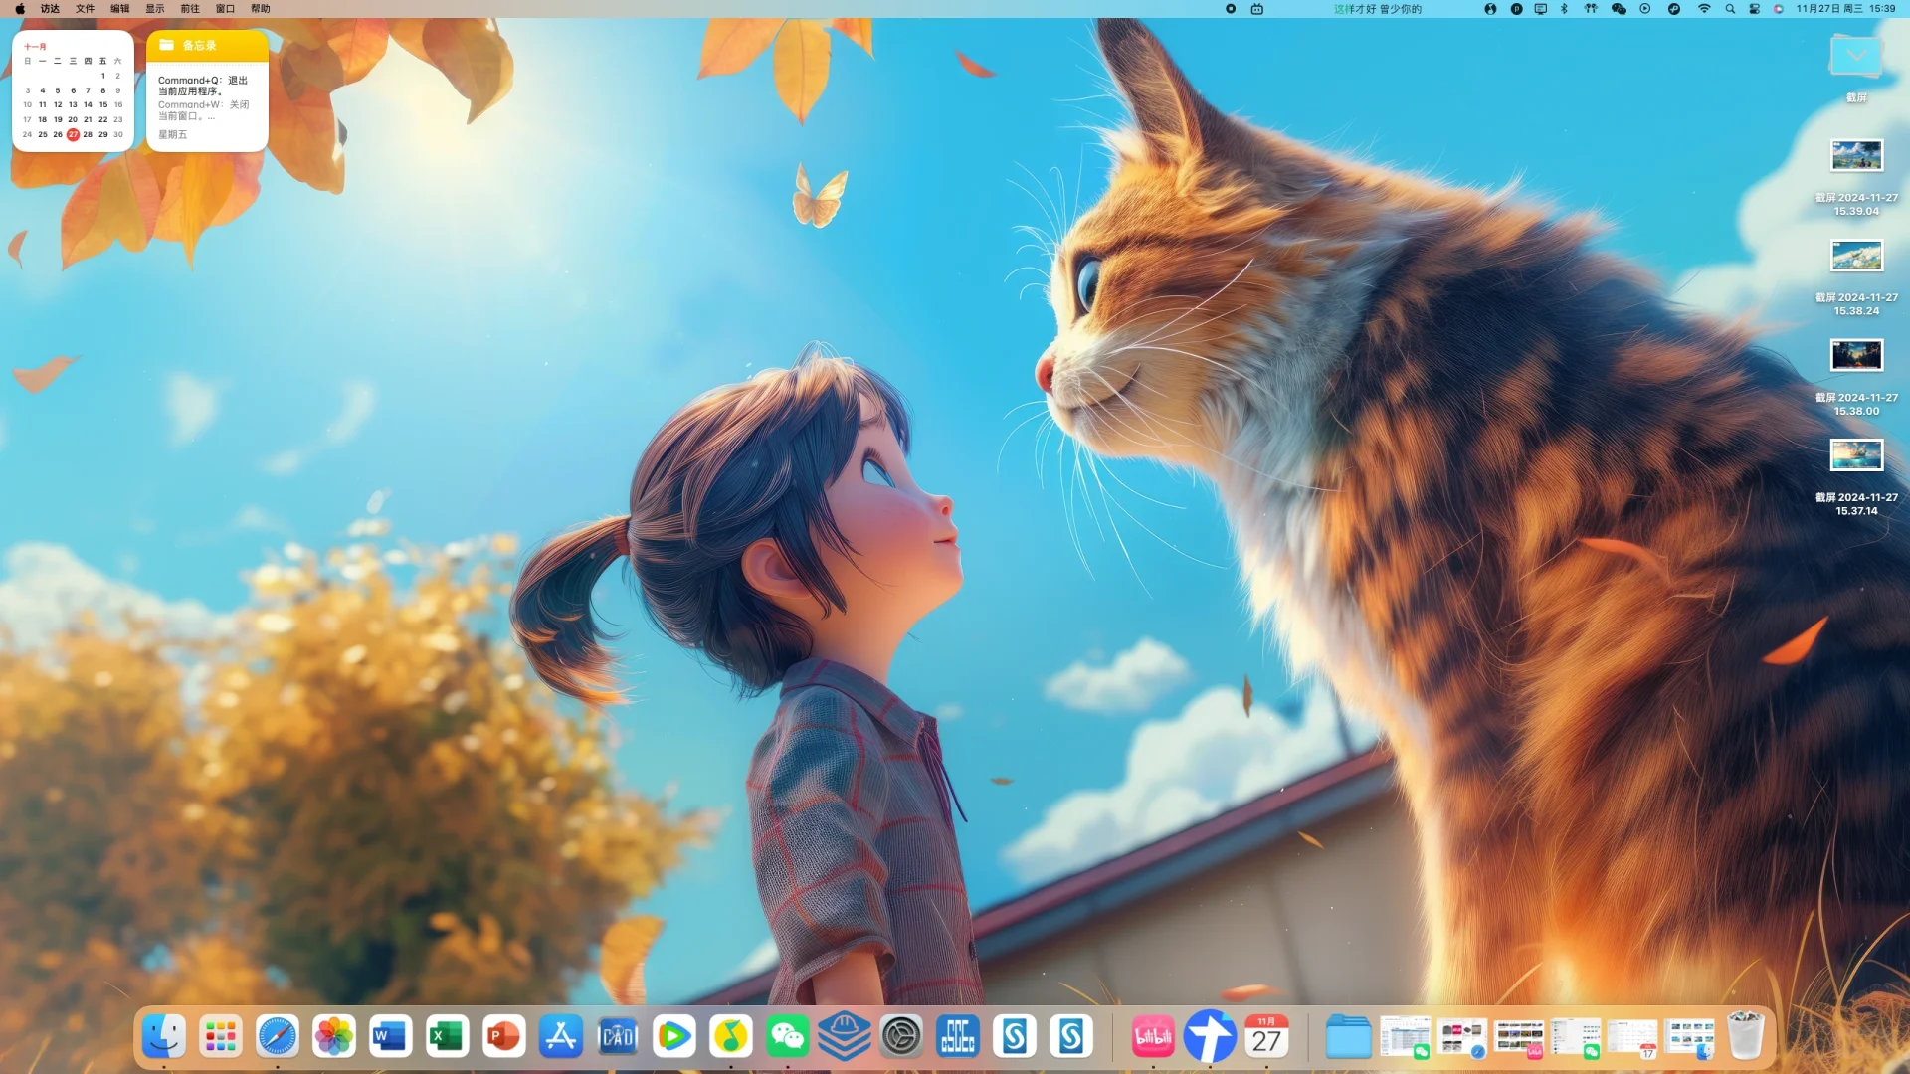Open the blue folder stack in Dock

(1349, 1037)
